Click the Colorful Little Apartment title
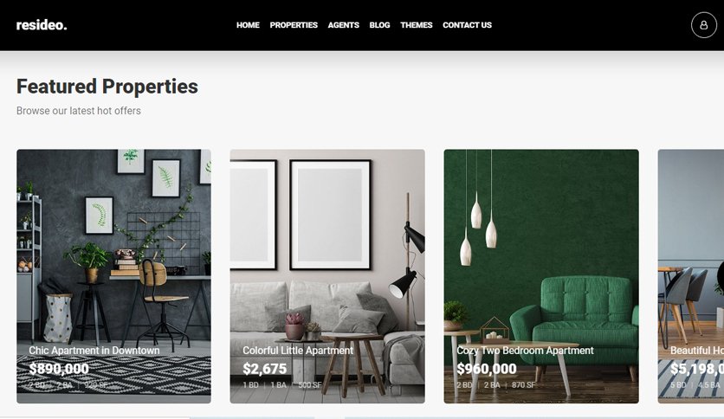The width and height of the screenshot is (724, 419). point(298,351)
